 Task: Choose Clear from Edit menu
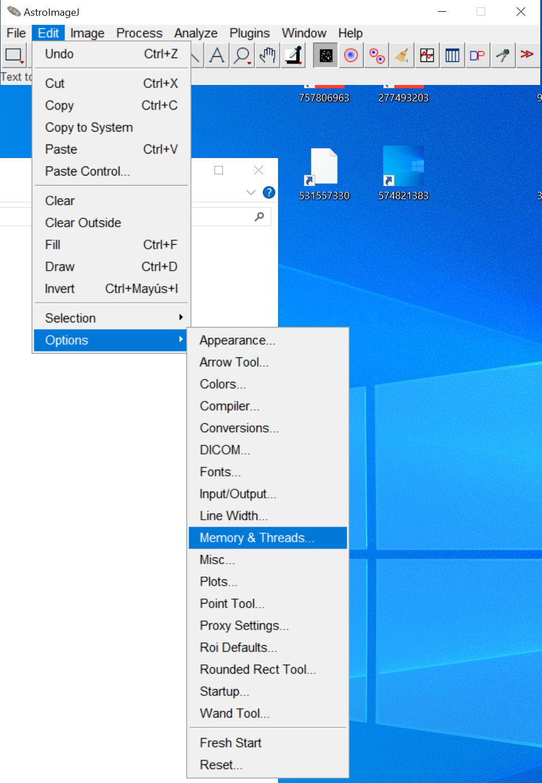point(111,201)
